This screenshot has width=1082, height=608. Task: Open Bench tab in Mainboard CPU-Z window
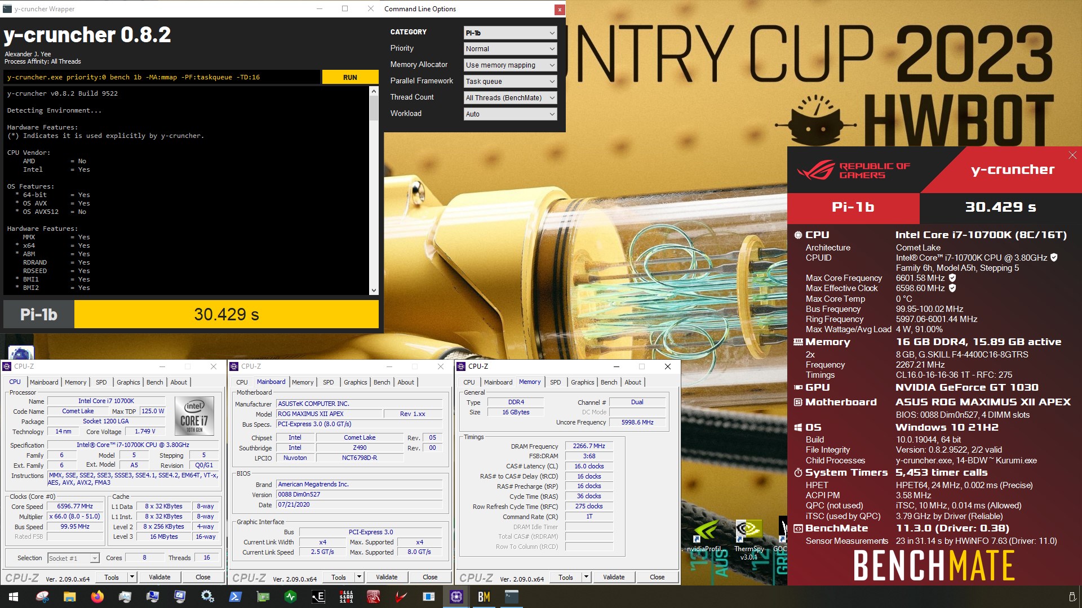point(382,382)
